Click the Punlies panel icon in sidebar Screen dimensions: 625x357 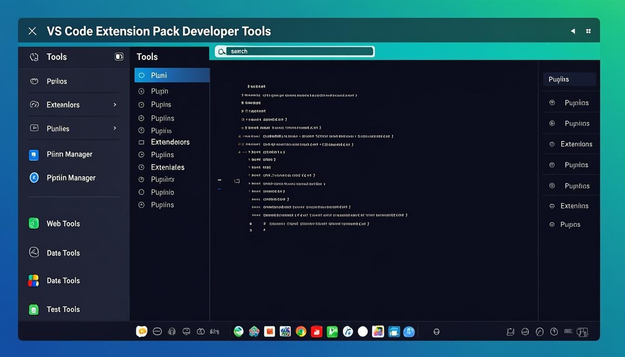coord(34,128)
